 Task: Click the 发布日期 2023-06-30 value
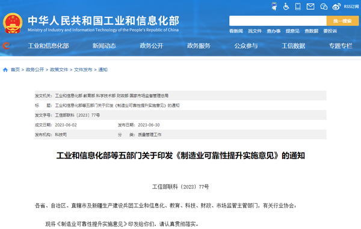coord(149,125)
